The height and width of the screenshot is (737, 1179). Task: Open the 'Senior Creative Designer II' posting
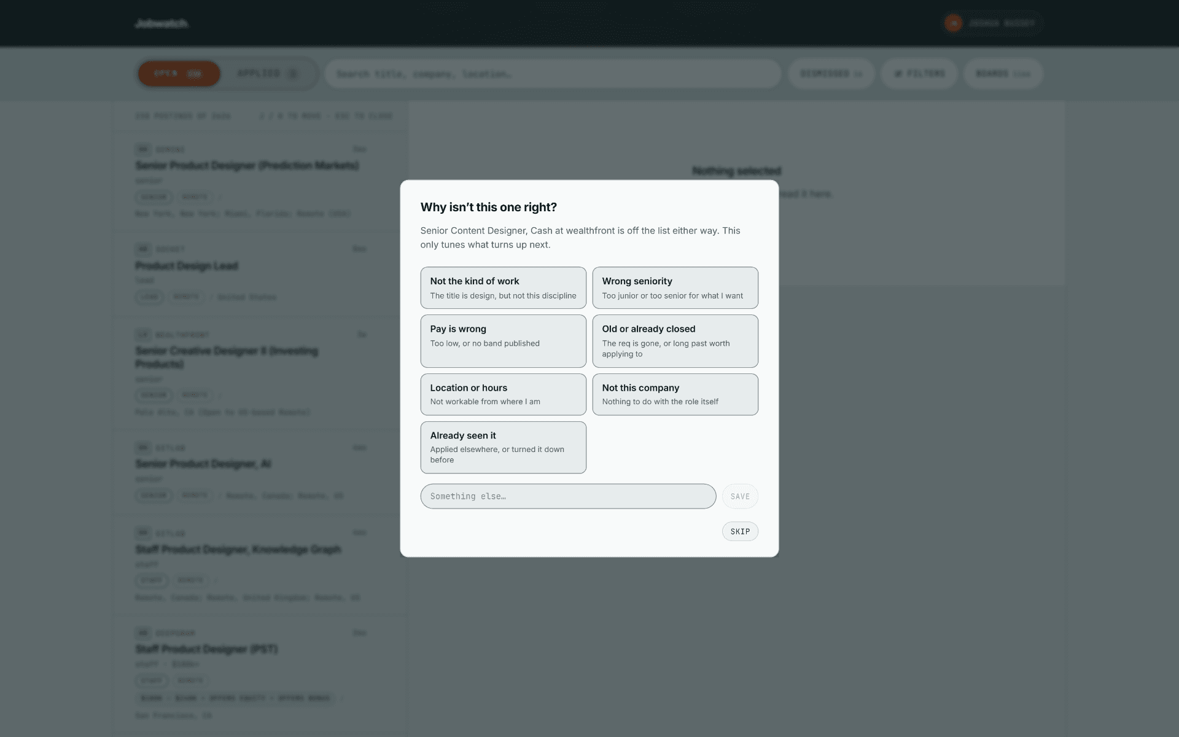(x=260, y=373)
